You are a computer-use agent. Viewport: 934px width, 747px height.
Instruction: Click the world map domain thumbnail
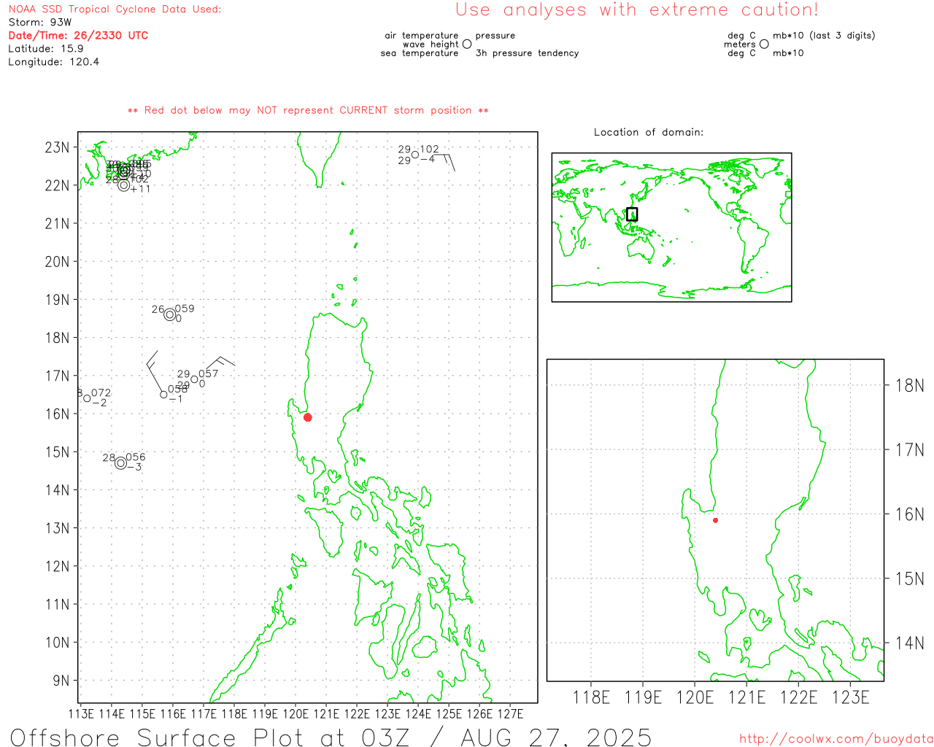[x=671, y=227]
